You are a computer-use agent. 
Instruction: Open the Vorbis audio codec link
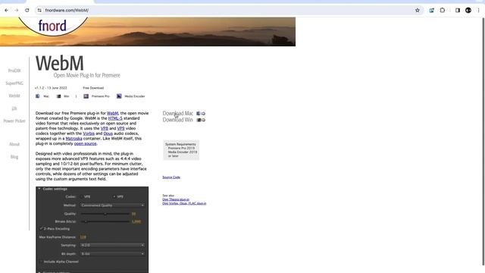tap(89, 133)
